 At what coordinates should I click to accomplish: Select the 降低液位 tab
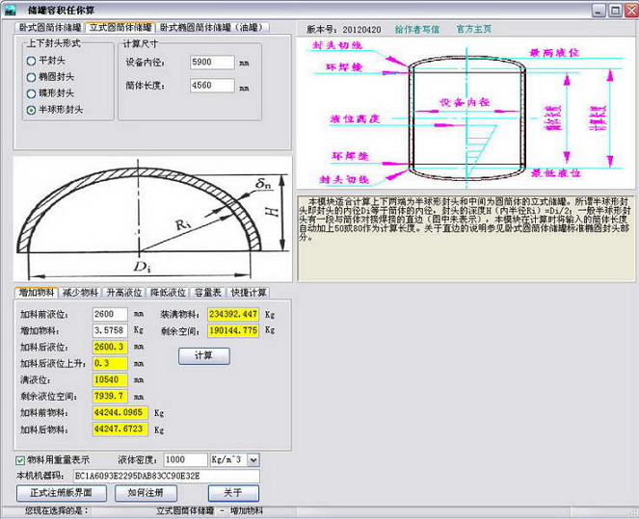coord(168,292)
